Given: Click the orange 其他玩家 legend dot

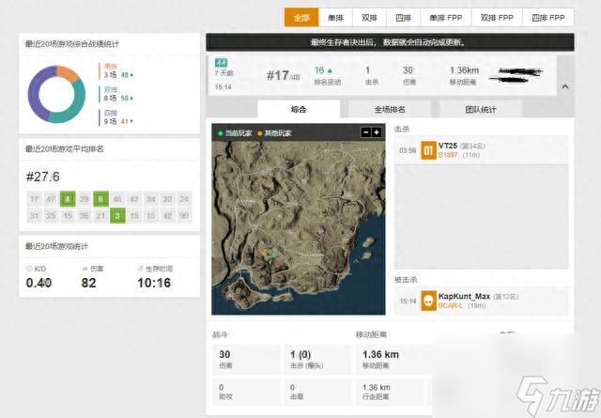Looking at the screenshot, I should [x=260, y=133].
